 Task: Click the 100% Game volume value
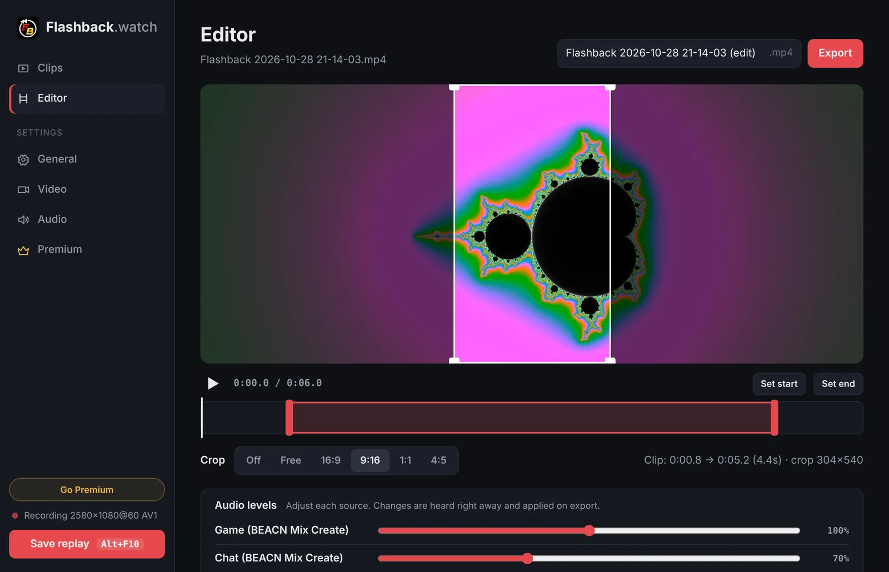[x=838, y=531]
